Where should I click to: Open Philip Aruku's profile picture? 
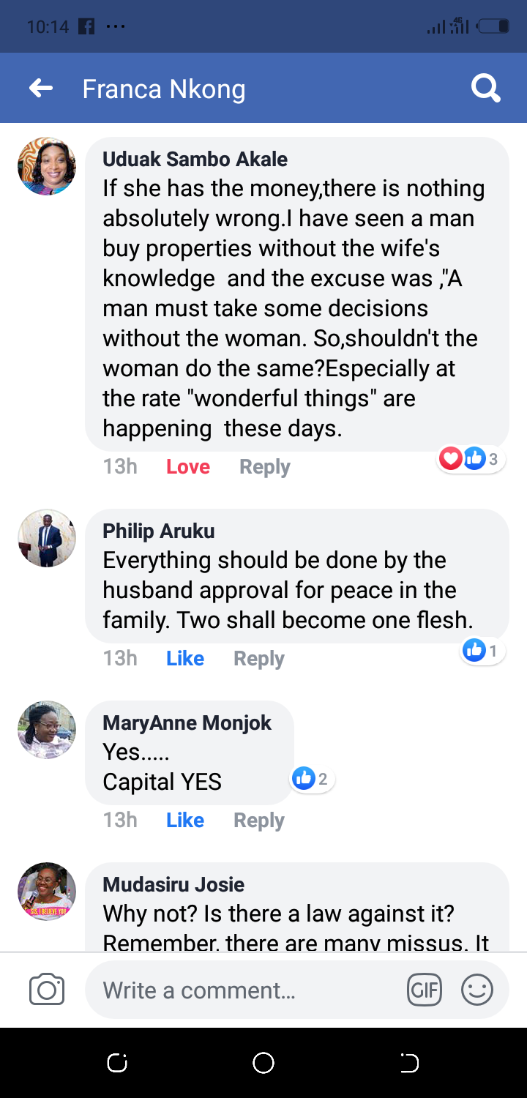point(47,538)
